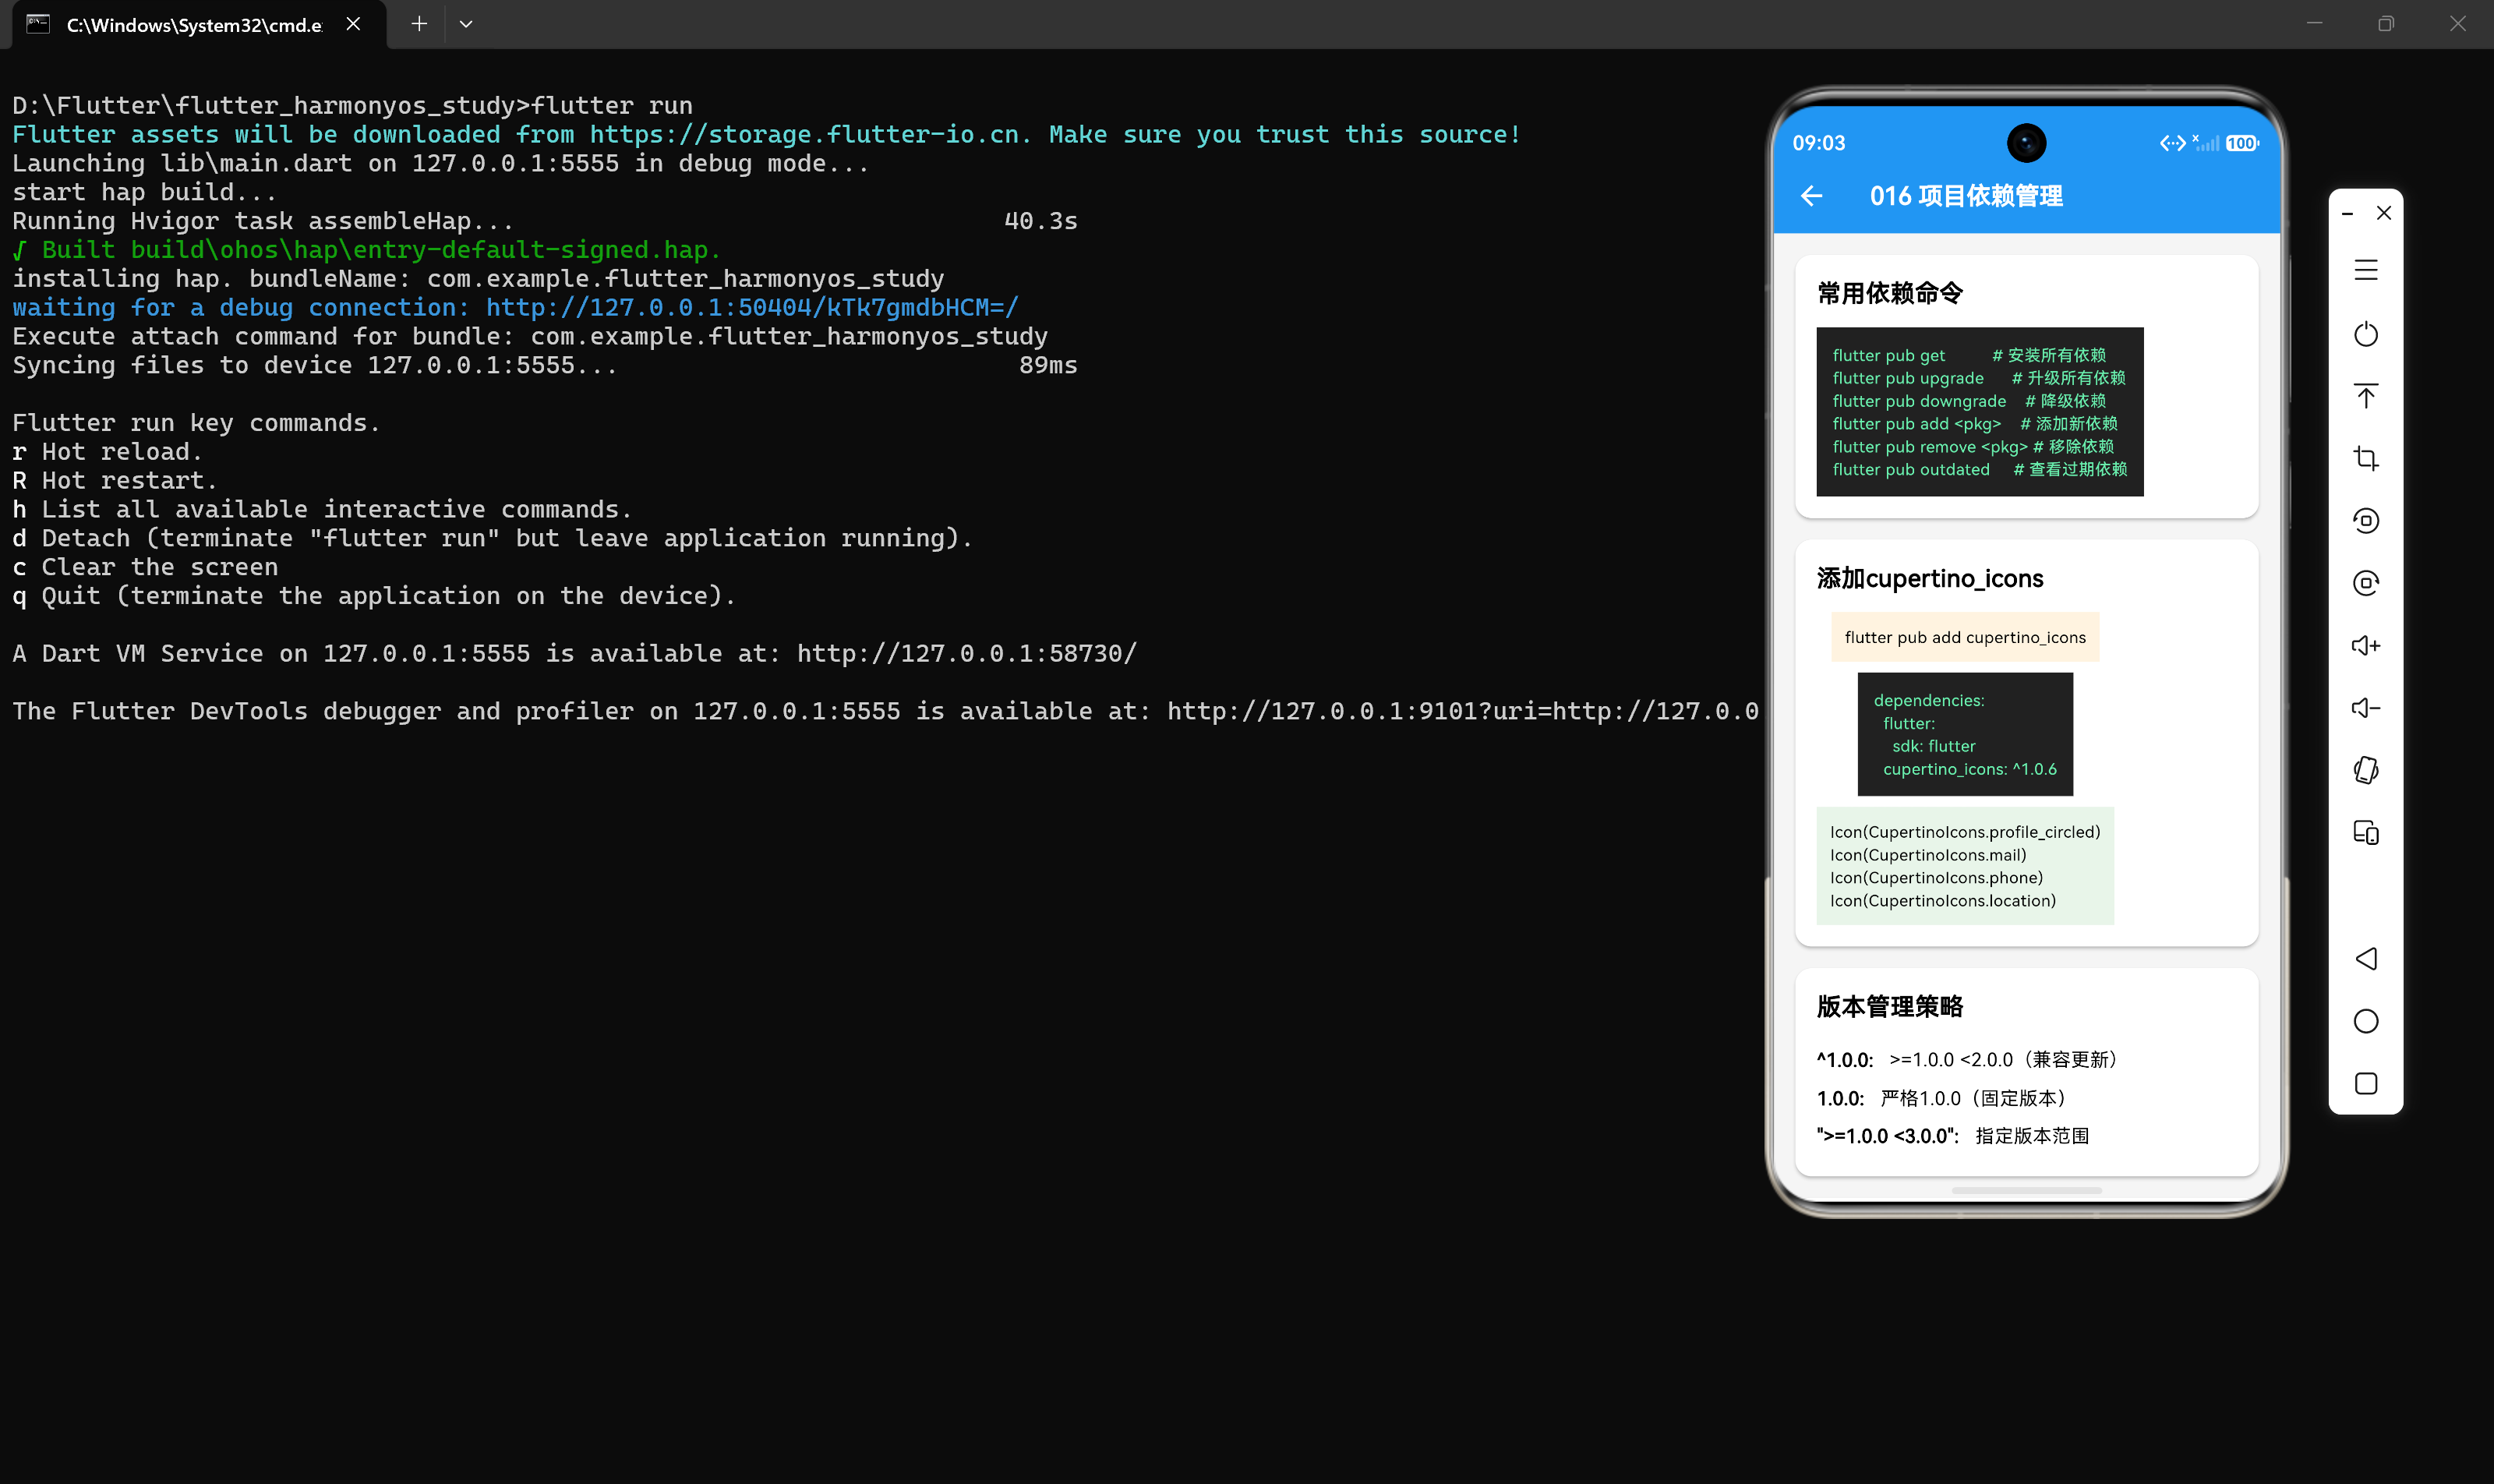Tap the '1.0.0: 严格1.0.0' version row

pyautogui.click(x=1941, y=1098)
